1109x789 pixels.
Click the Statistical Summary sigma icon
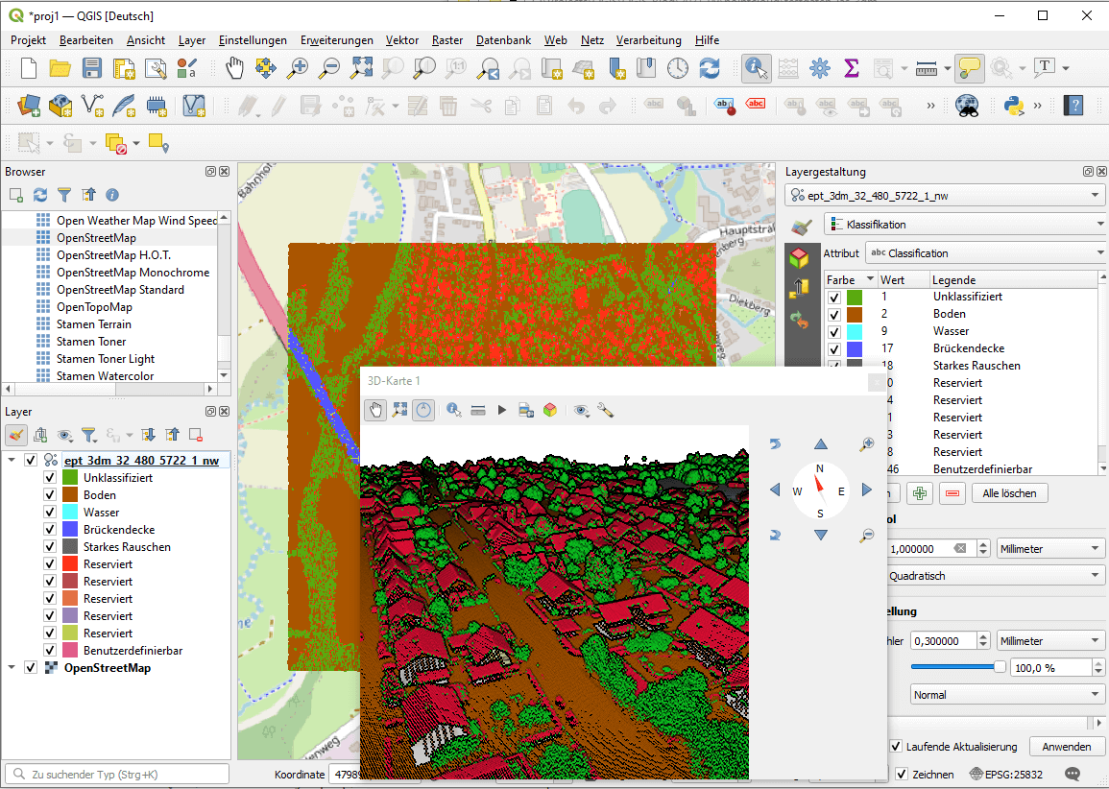[x=851, y=67]
